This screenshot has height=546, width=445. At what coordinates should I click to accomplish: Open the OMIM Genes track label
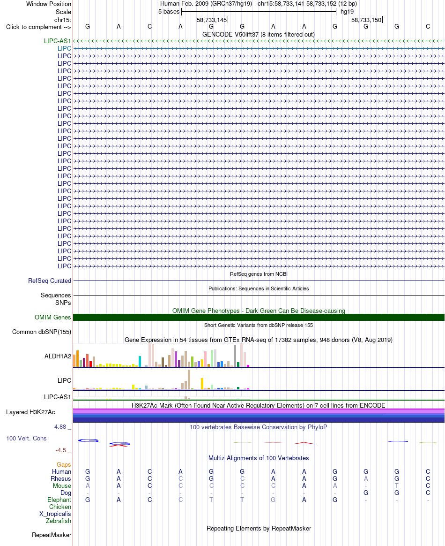[x=53, y=317]
